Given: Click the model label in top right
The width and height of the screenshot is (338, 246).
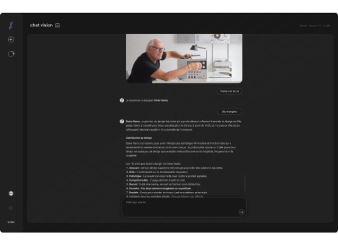Looking at the screenshot, I should tap(315, 26).
